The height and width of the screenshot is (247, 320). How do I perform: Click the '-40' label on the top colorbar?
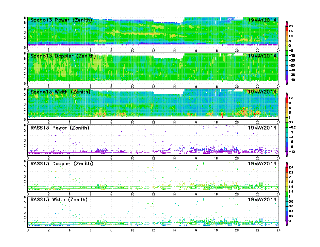coord(292,80)
